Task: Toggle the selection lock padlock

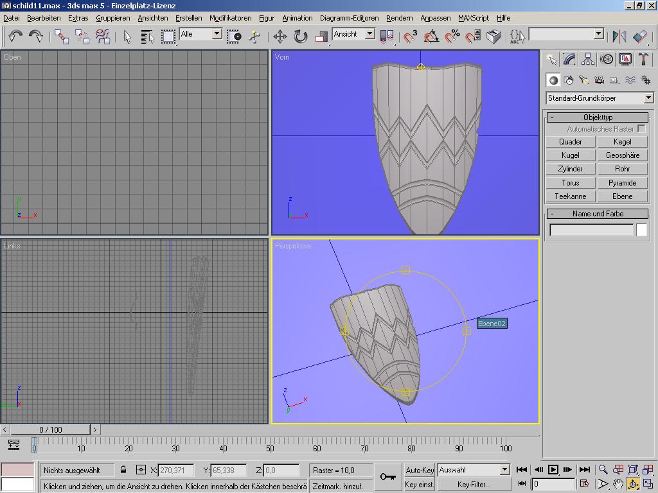Action: click(123, 470)
